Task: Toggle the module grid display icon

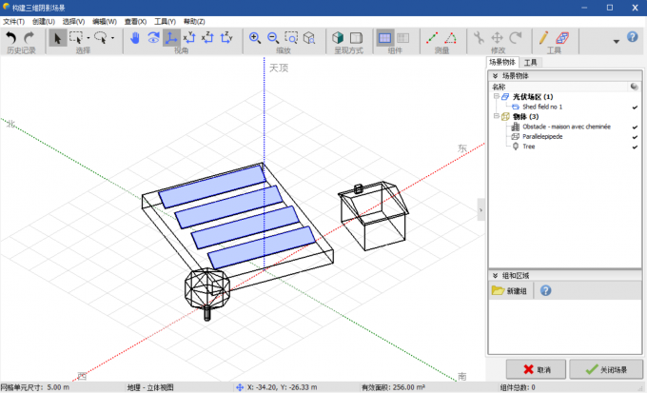Action: 384,38
